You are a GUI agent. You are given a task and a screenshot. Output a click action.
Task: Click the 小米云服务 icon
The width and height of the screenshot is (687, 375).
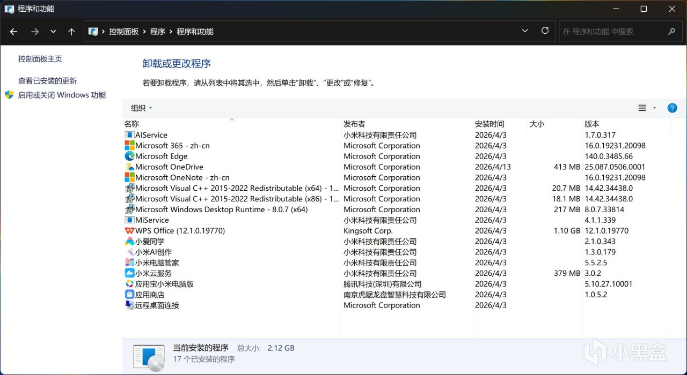click(x=129, y=273)
